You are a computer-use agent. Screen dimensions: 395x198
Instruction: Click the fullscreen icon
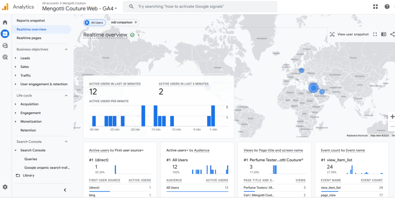coord(375,34)
